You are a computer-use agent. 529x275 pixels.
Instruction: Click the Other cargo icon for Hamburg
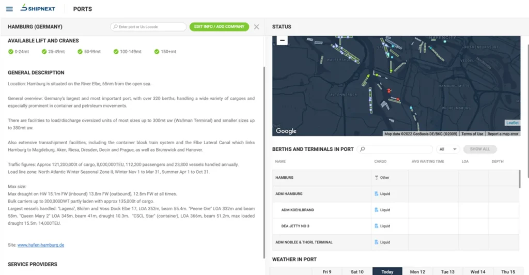coord(377,177)
